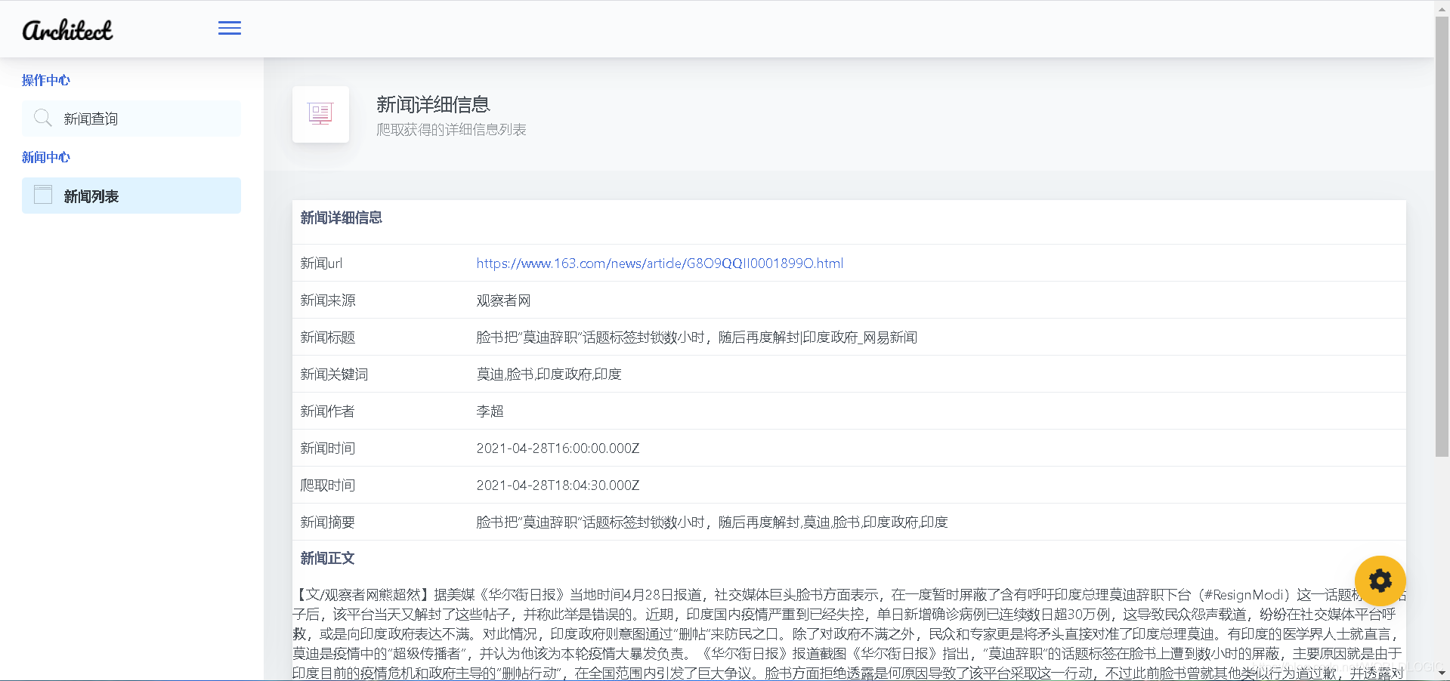Click the 新闻正文 heading
1450x681 pixels.
pyautogui.click(x=327, y=559)
